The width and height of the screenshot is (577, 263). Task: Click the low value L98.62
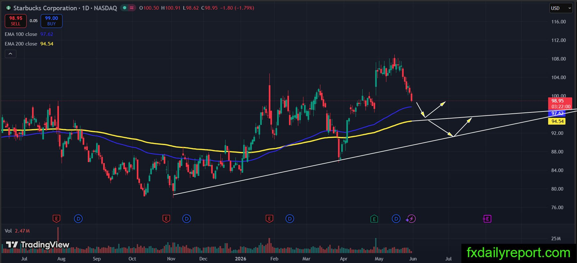pyautogui.click(x=191, y=8)
